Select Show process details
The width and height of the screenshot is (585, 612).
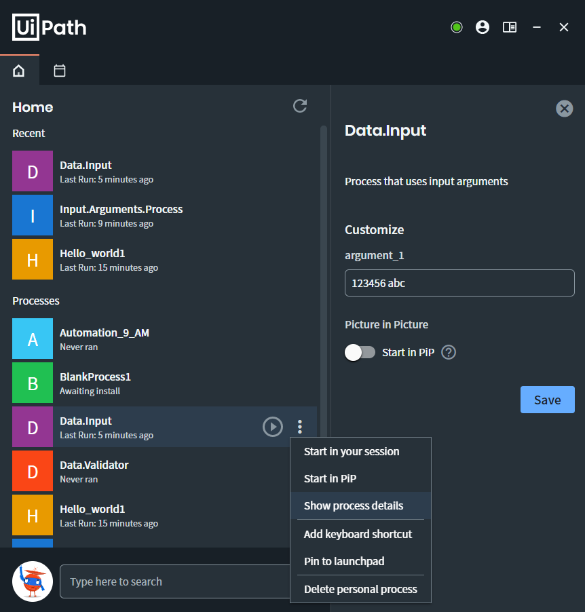[360, 506]
